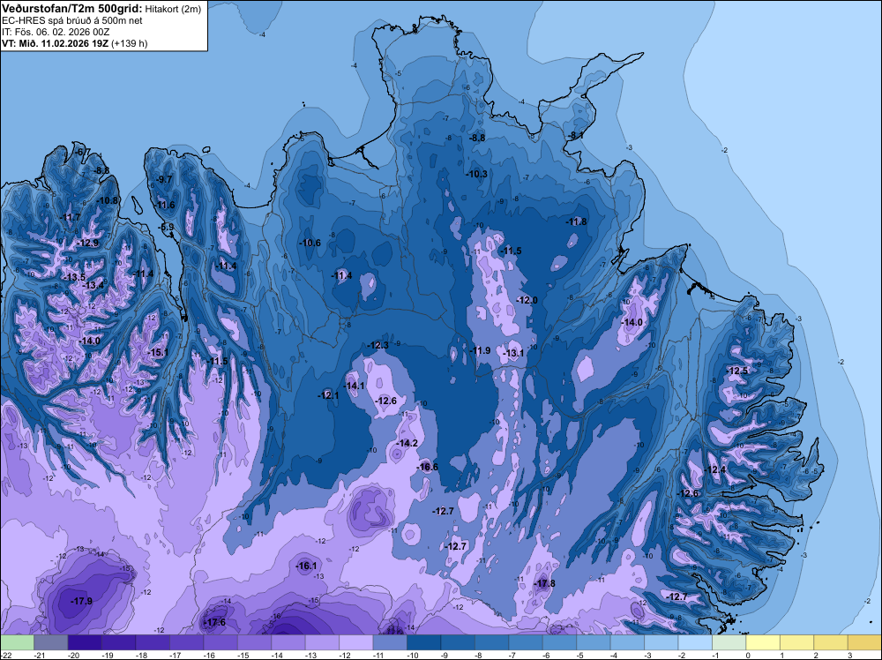Select the -16.1 temperature value
Viewport: 882px width, 660px height.
point(306,566)
